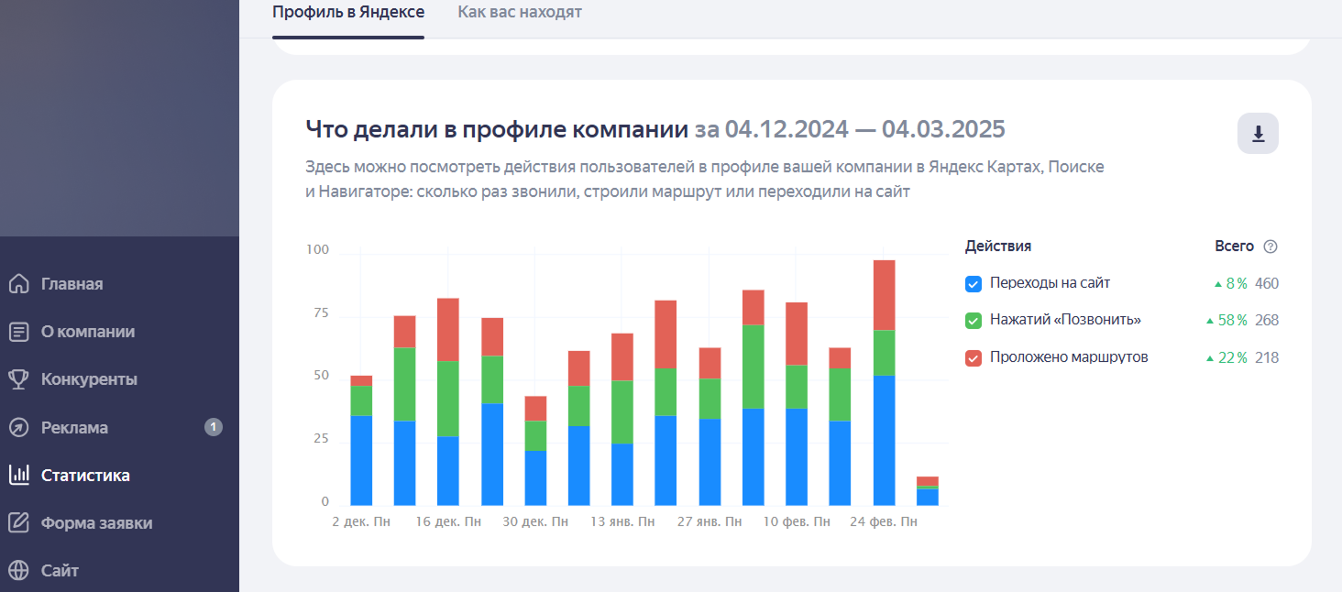Click the 2 дек. Пн axis label

362,521
